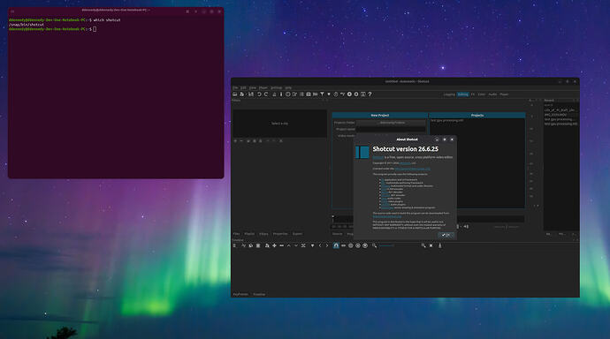The width and height of the screenshot is (610, 339).
Task: Open the Projects folder chooser button
Action: point(392,123)
